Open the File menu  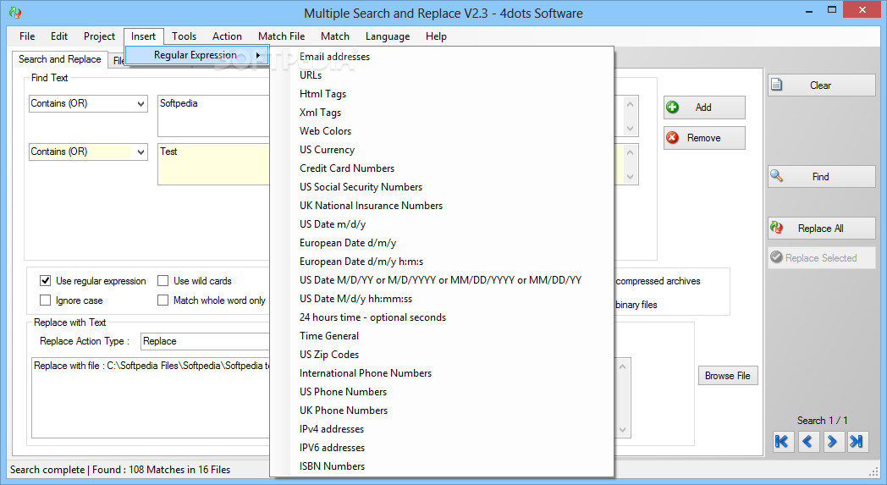tap(27, 36)
